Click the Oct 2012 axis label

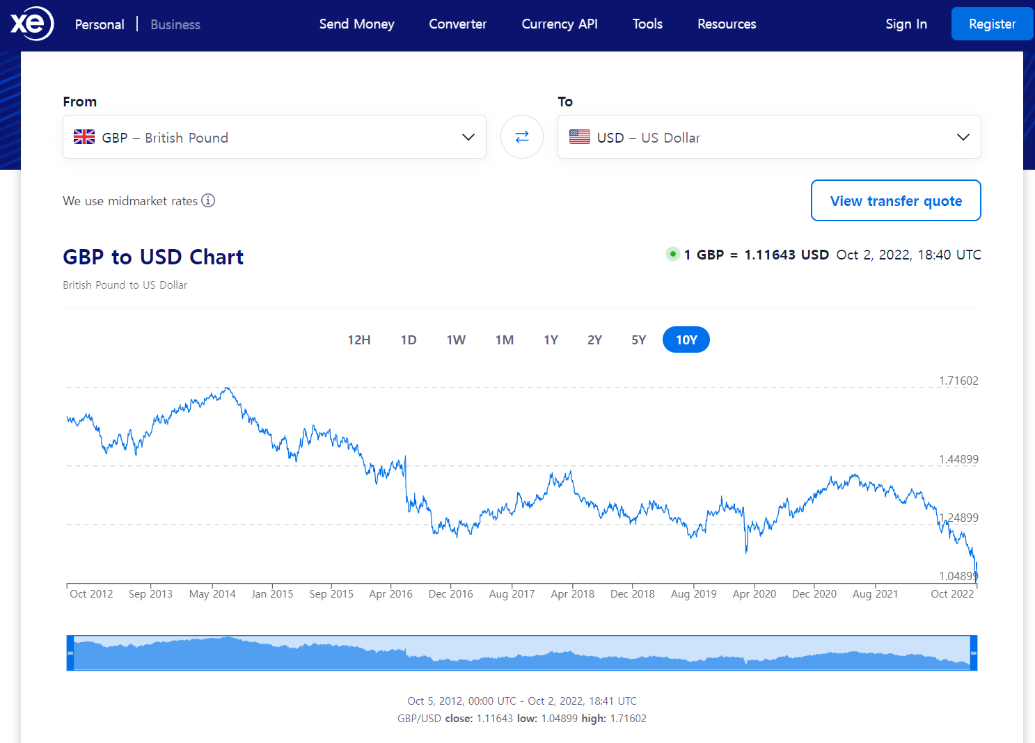pyautogui.click(x=91, y=593)
